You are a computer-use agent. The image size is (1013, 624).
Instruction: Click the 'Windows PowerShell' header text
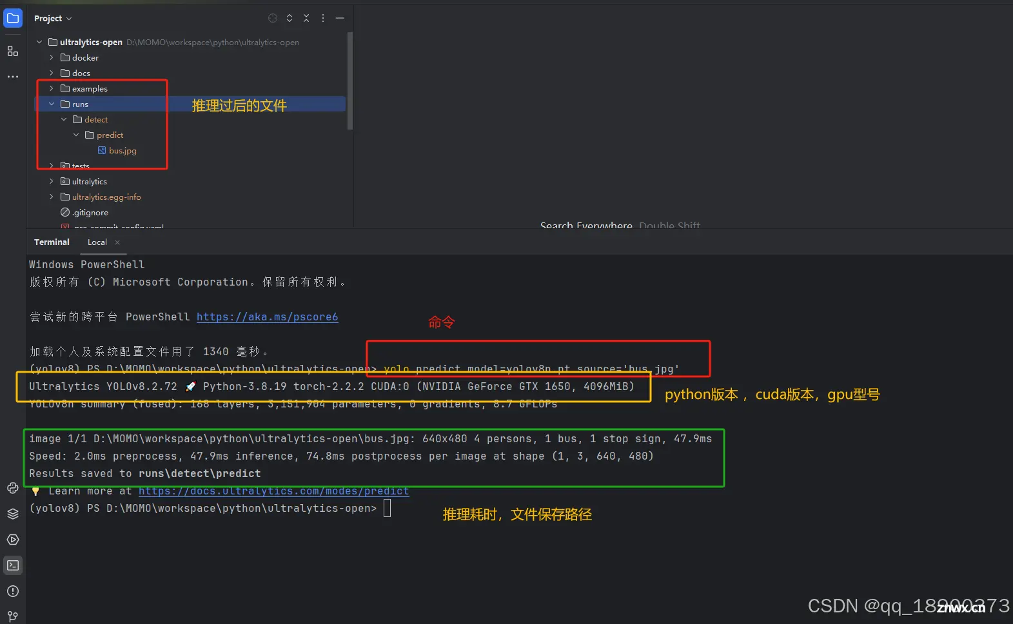pyautogui.click(x=86, y=264)
